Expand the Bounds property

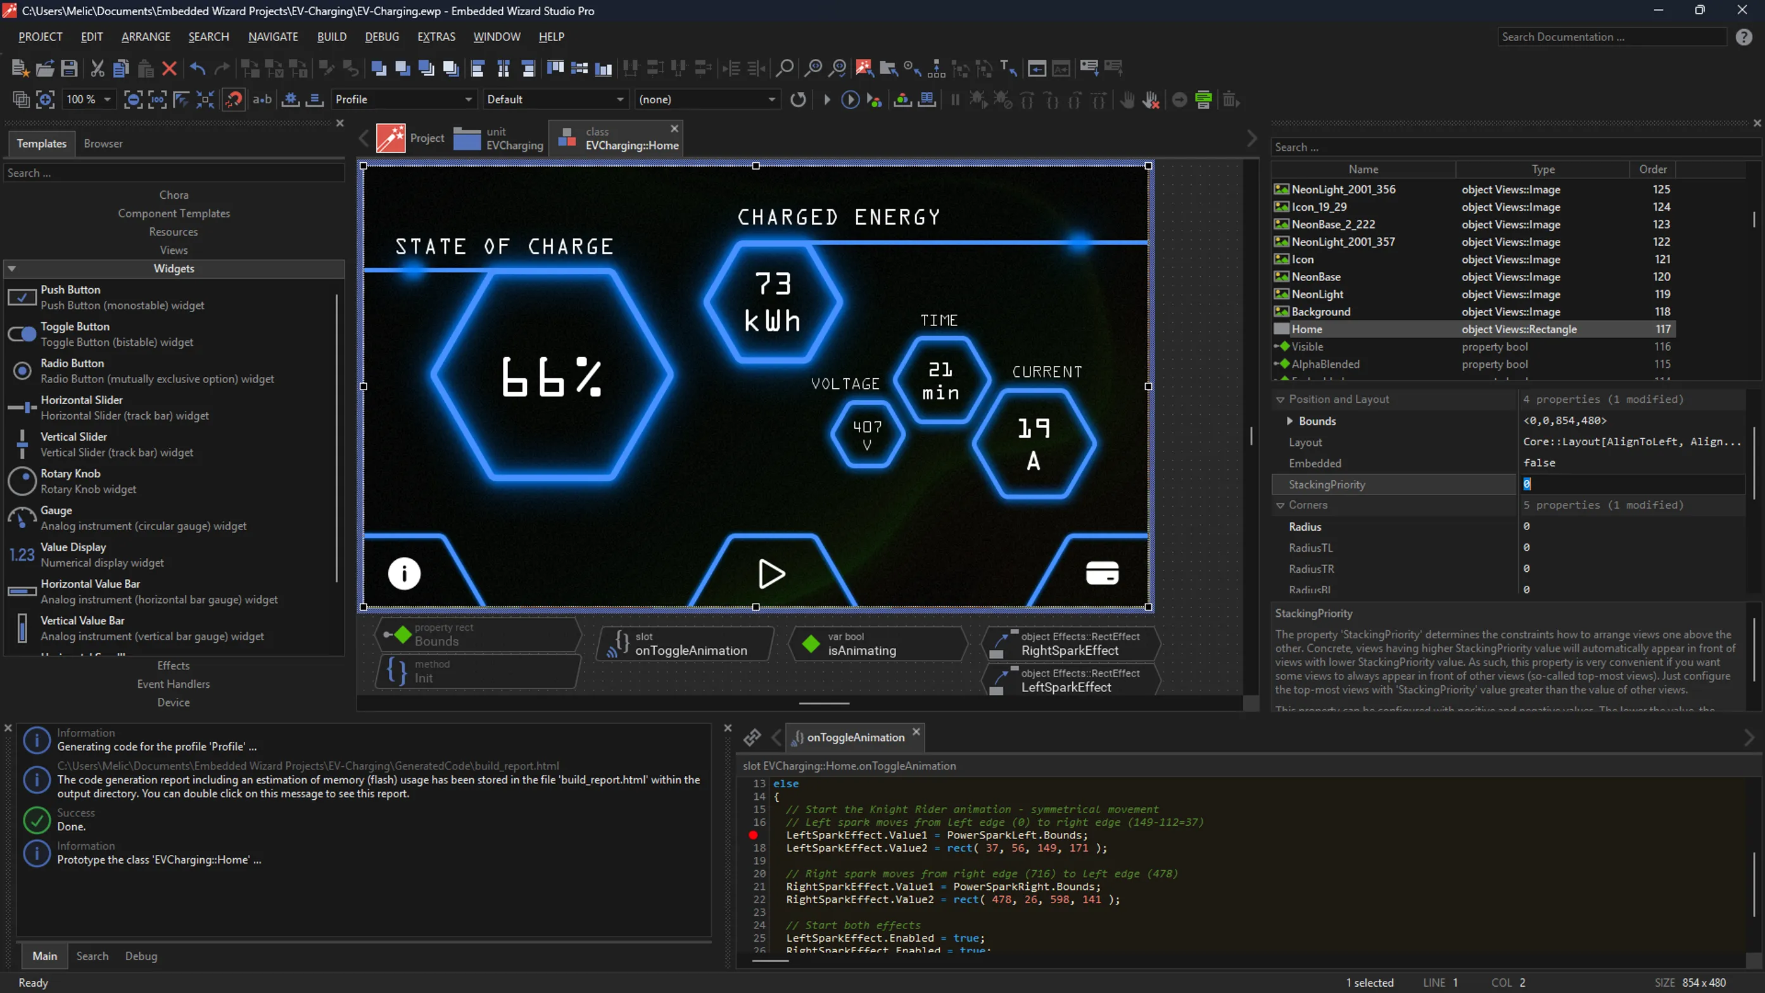[x=1289, y=421]
